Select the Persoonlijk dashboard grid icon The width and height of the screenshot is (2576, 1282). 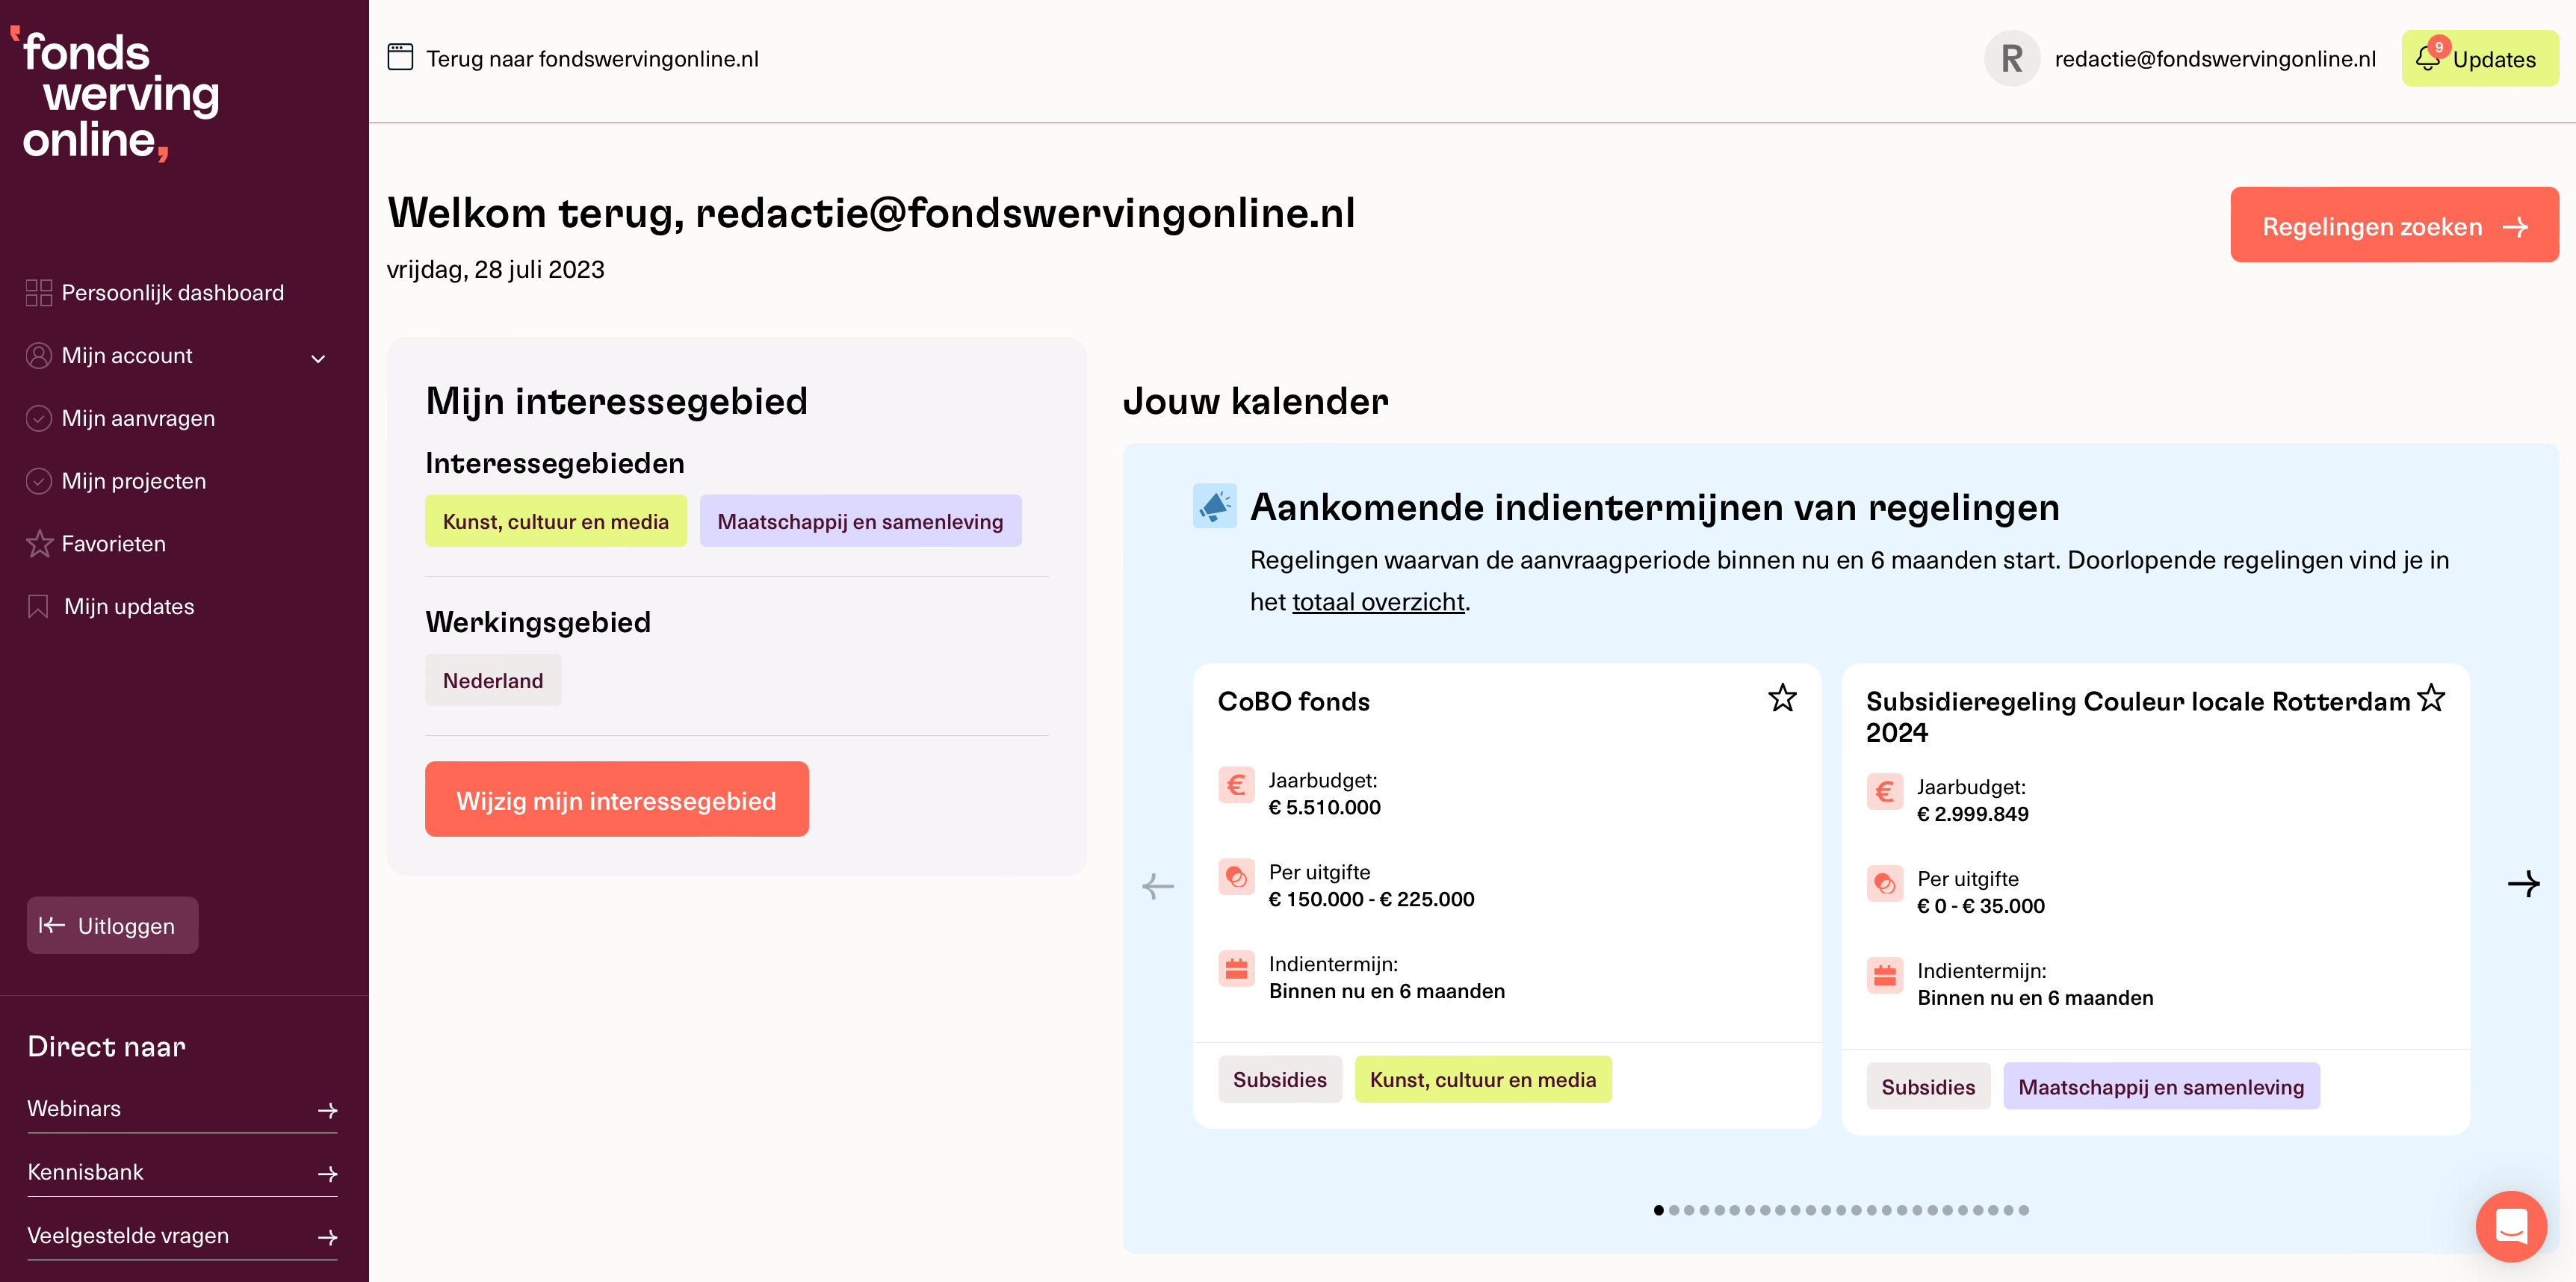[x=39, y=292]
